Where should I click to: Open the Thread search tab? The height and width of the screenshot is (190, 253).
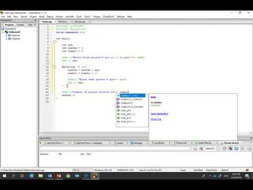(x=231, y=143)
